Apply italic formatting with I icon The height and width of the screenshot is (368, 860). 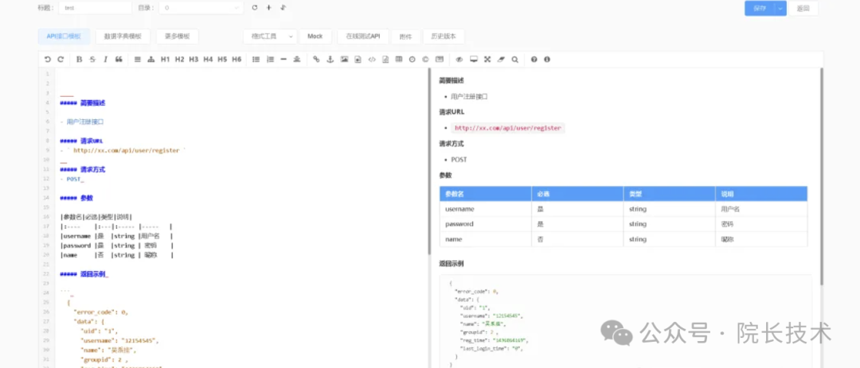105,59
